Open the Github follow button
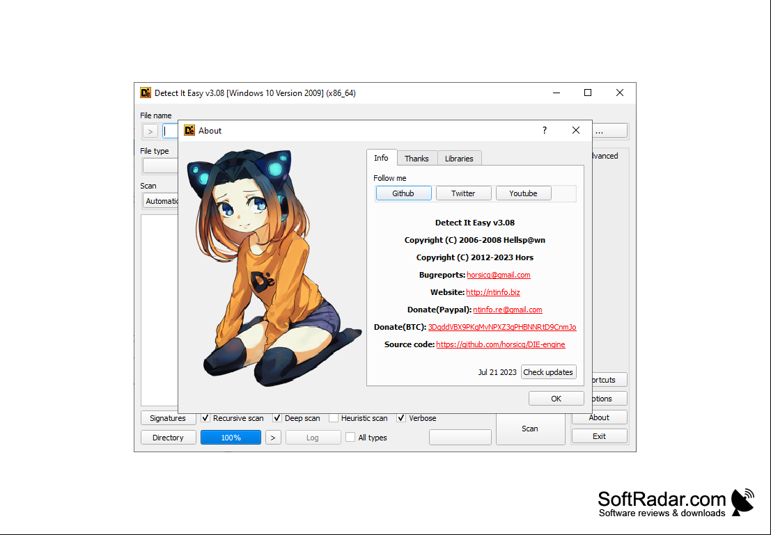 (x=403, y=193)
